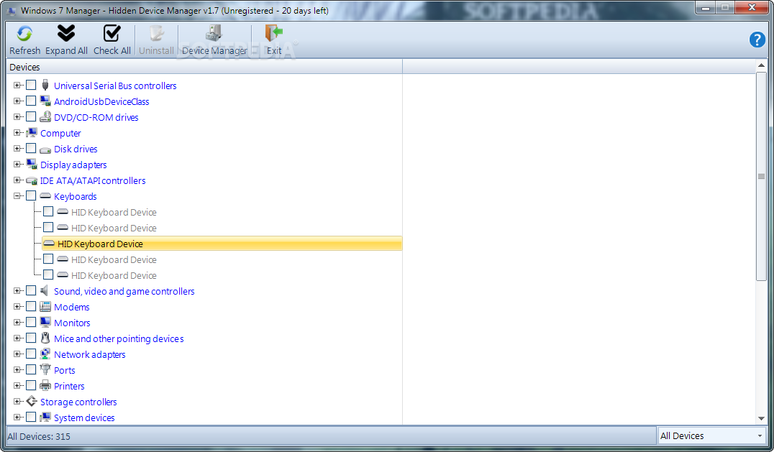Click the Storage controllers icon

[32, 401]
